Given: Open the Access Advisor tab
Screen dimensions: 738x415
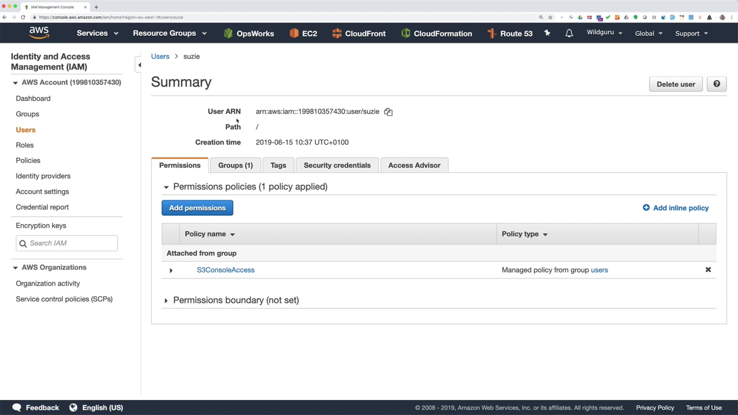Looking at the screenshot, I should 414,165.
